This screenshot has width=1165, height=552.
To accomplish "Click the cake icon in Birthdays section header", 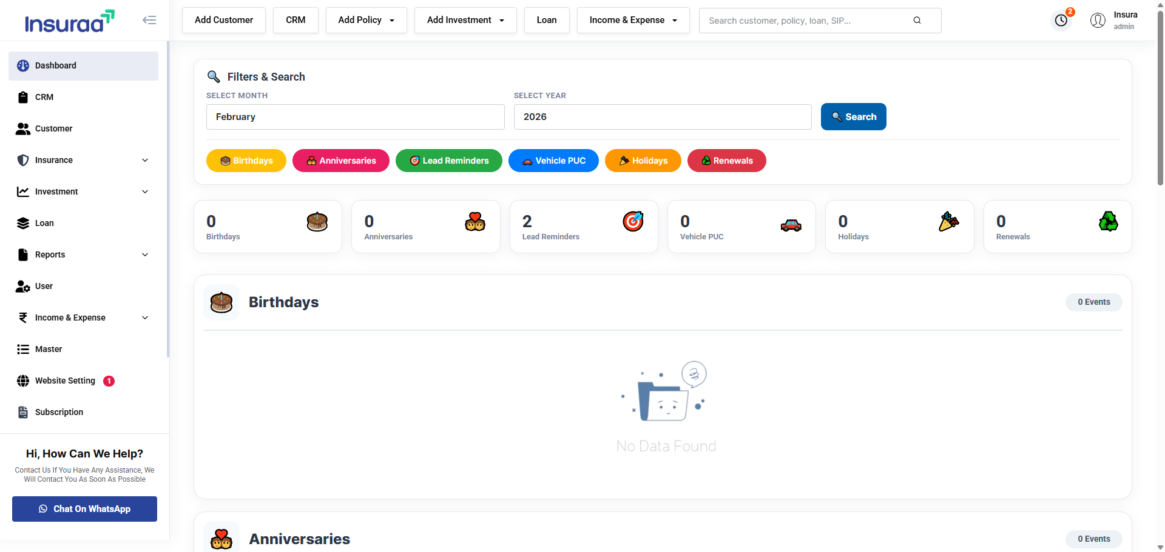I will click(x=221, y=302).
